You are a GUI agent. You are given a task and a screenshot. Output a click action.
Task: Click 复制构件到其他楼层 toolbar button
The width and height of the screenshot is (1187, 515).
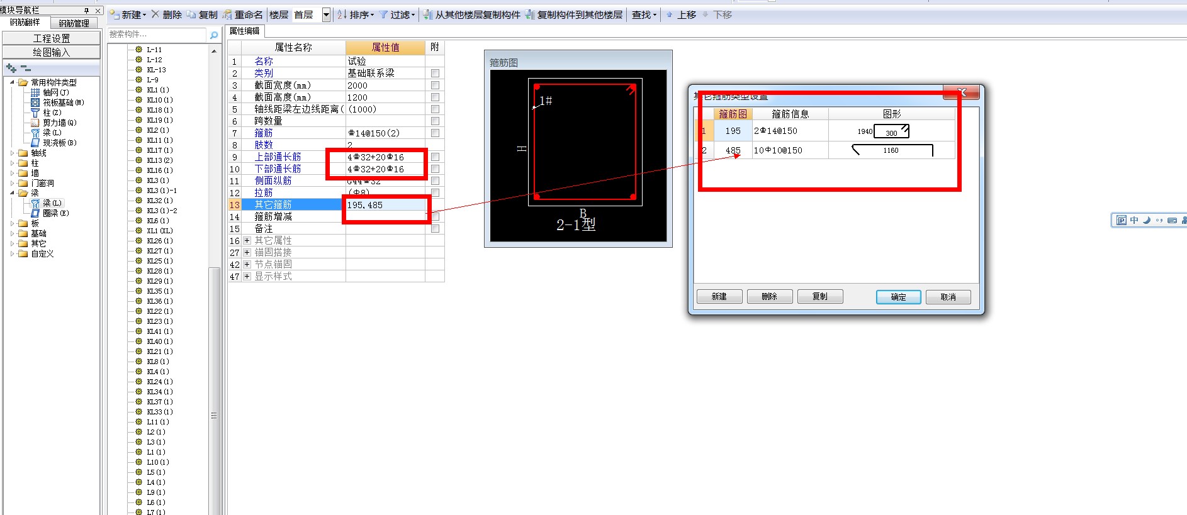[x=574, y=14]
